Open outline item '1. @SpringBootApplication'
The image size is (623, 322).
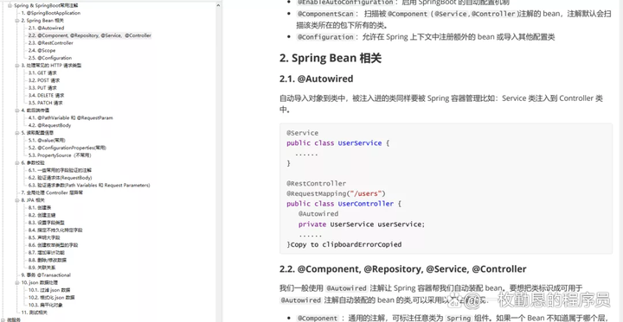[50, 13]
